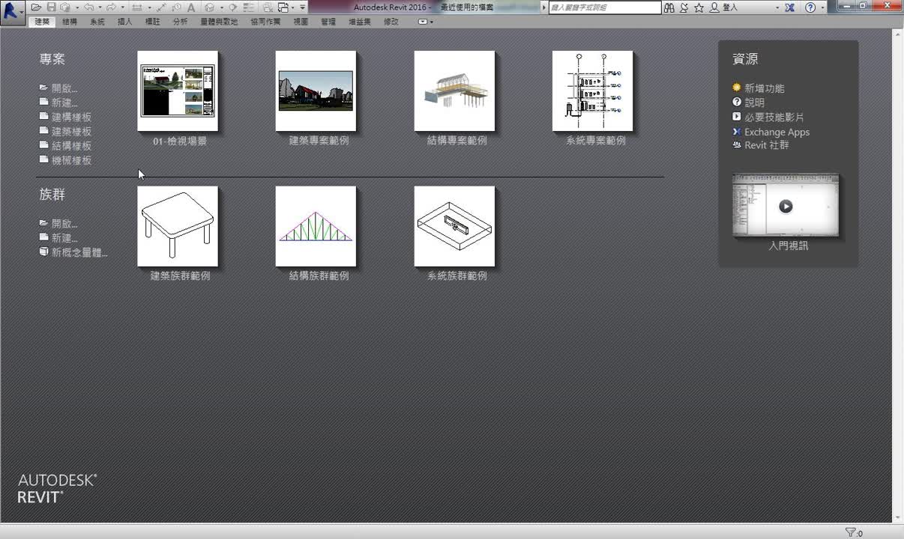Image resolution: width=904 pixels, height=539 pixels.
Task: Click the Help question mark icon in title bar
Action: 810,7
